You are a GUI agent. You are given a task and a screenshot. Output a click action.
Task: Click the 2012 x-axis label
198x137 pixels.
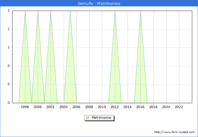click(x=115, y=107)
